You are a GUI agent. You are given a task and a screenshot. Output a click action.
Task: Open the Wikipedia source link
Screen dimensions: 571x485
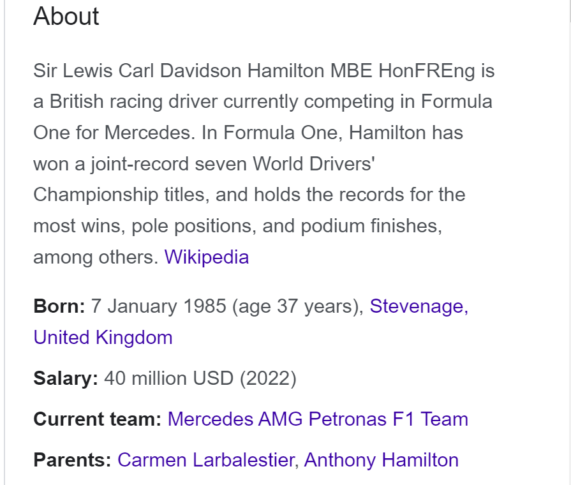coord(207,257)
